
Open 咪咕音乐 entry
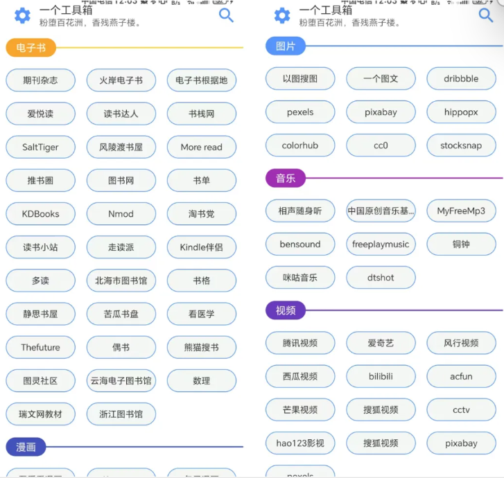[300, 278]
